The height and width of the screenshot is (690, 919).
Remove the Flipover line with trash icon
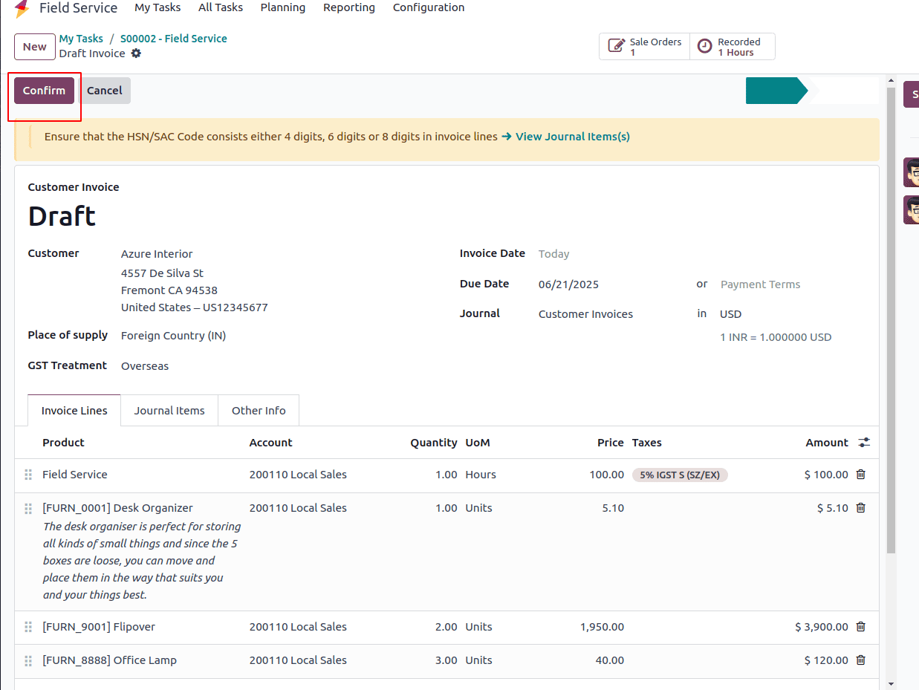pos(860,627)
